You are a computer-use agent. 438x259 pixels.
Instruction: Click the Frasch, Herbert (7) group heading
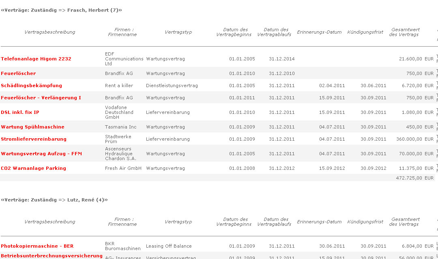[62, 10]
